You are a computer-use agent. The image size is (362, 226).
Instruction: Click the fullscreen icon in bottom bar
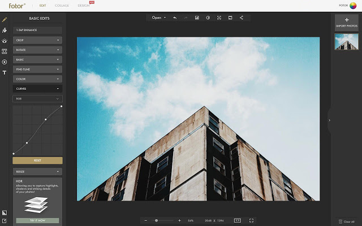click(x=251, y=220)
